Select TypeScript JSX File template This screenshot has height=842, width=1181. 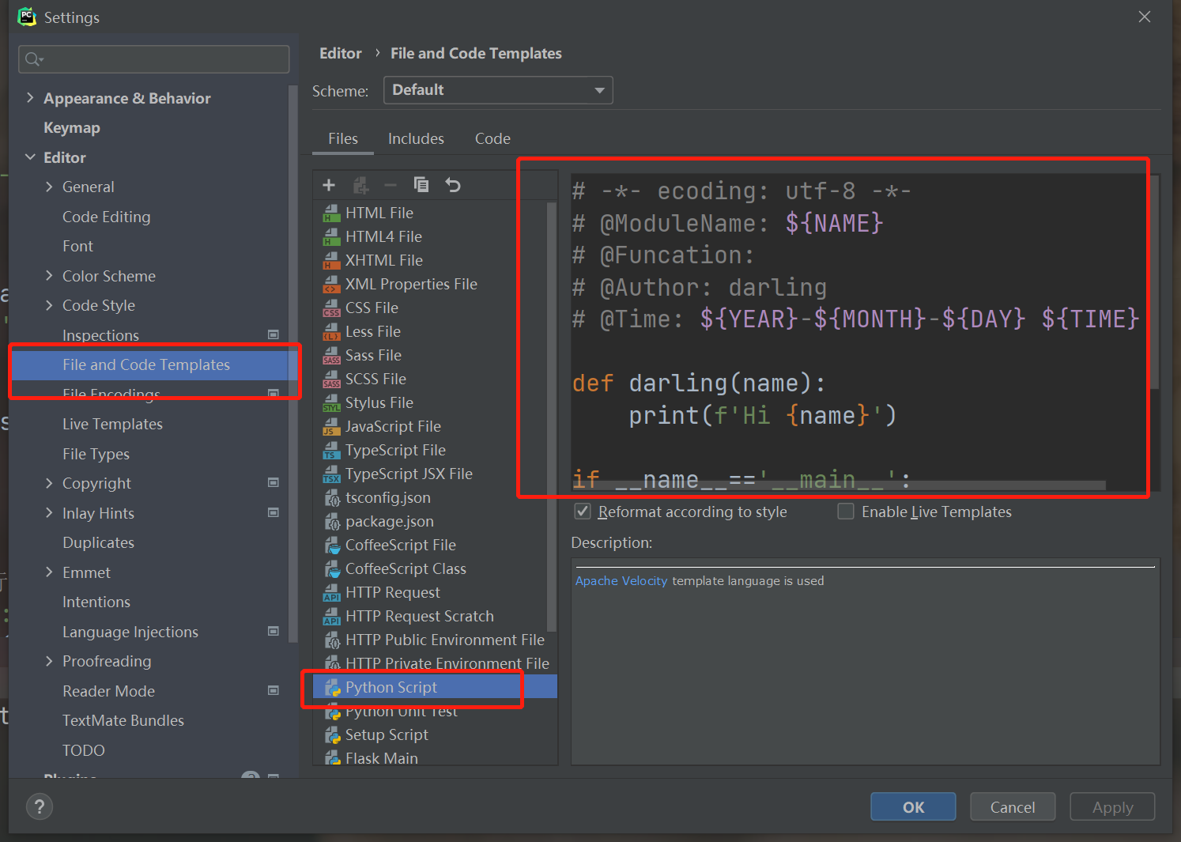409,474
